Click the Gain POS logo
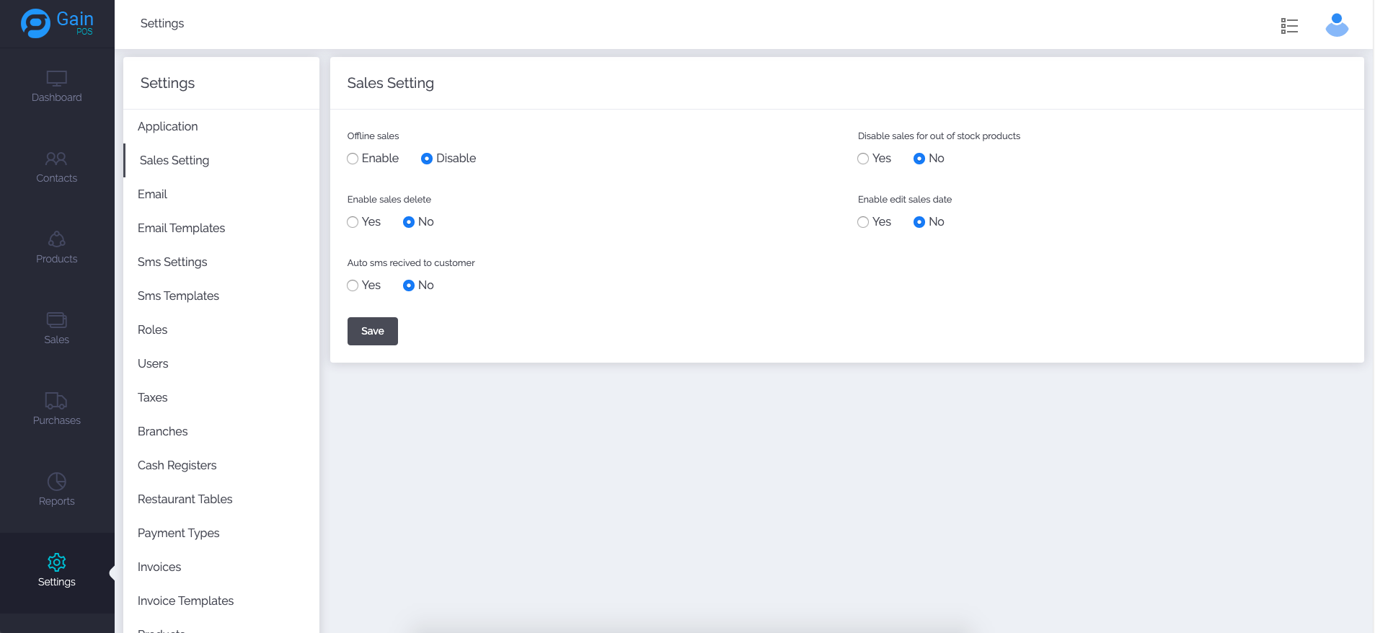Viewport: 1375px width, 633px height. point(57,23)
